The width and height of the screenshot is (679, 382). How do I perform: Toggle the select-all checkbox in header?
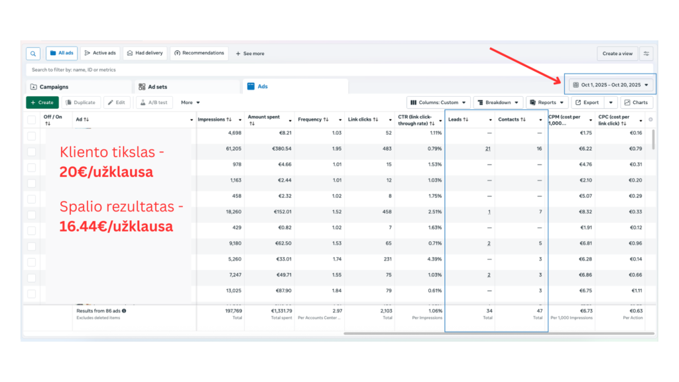[x=31, y=120]
